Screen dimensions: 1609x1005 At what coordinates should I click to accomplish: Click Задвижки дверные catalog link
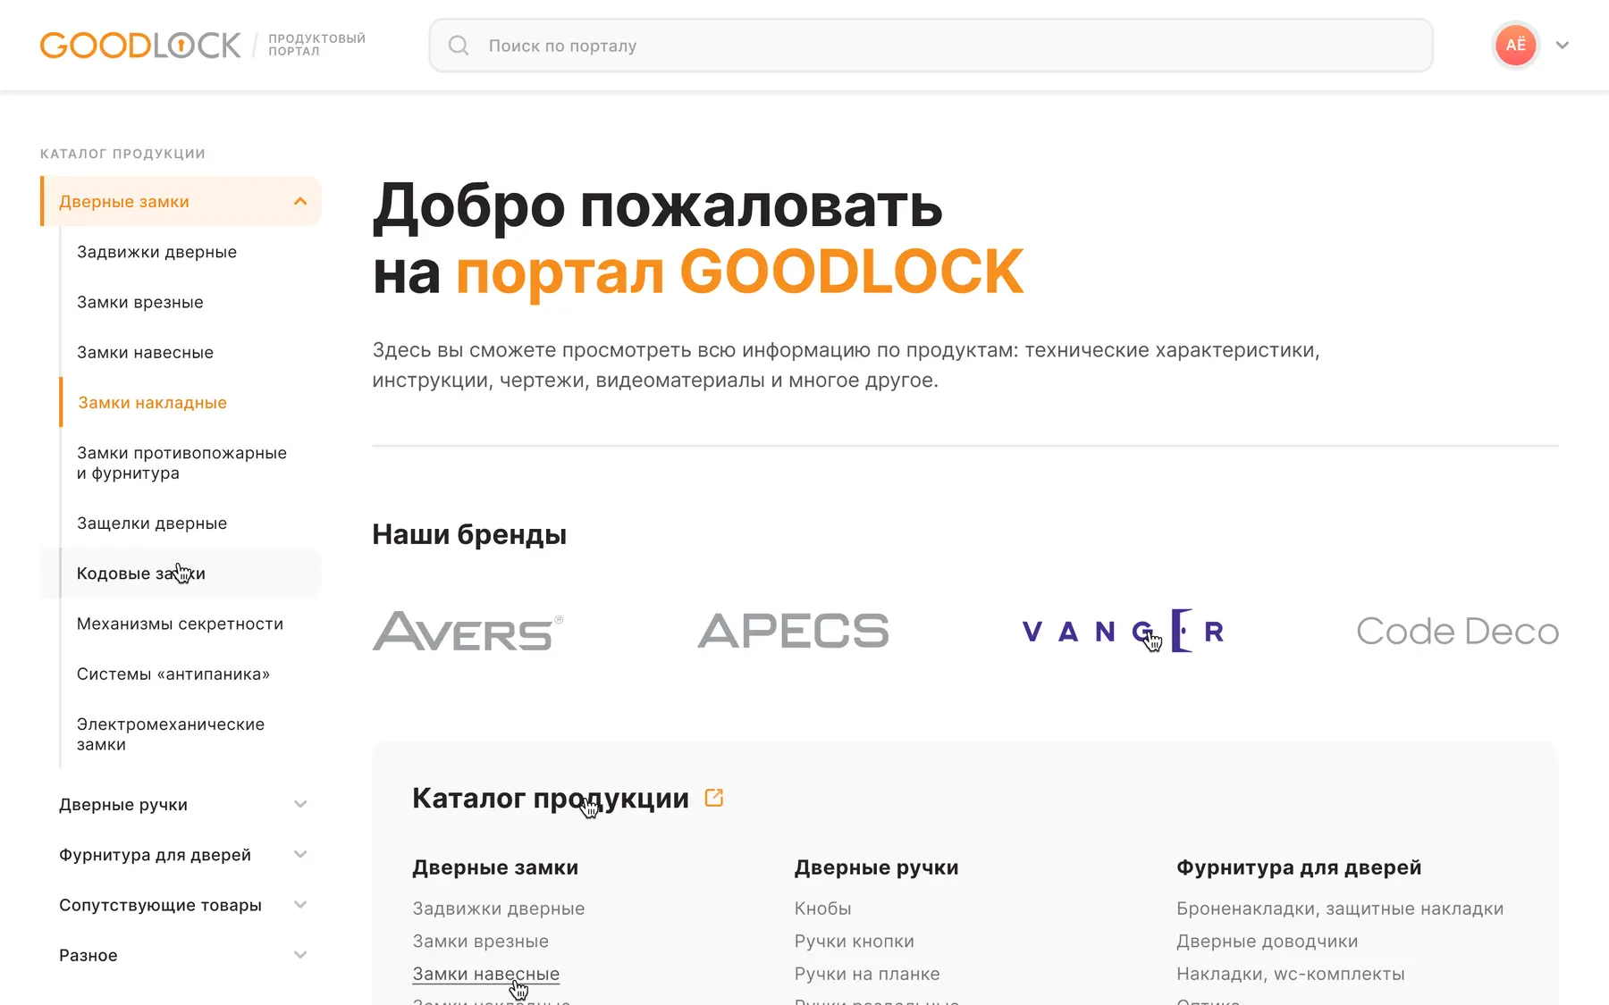499,909
